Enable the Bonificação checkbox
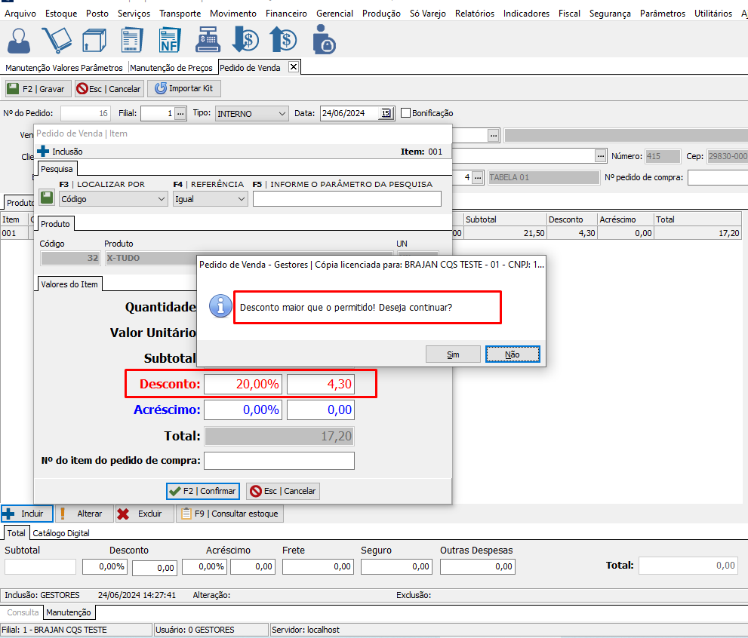 click(406, 113)
